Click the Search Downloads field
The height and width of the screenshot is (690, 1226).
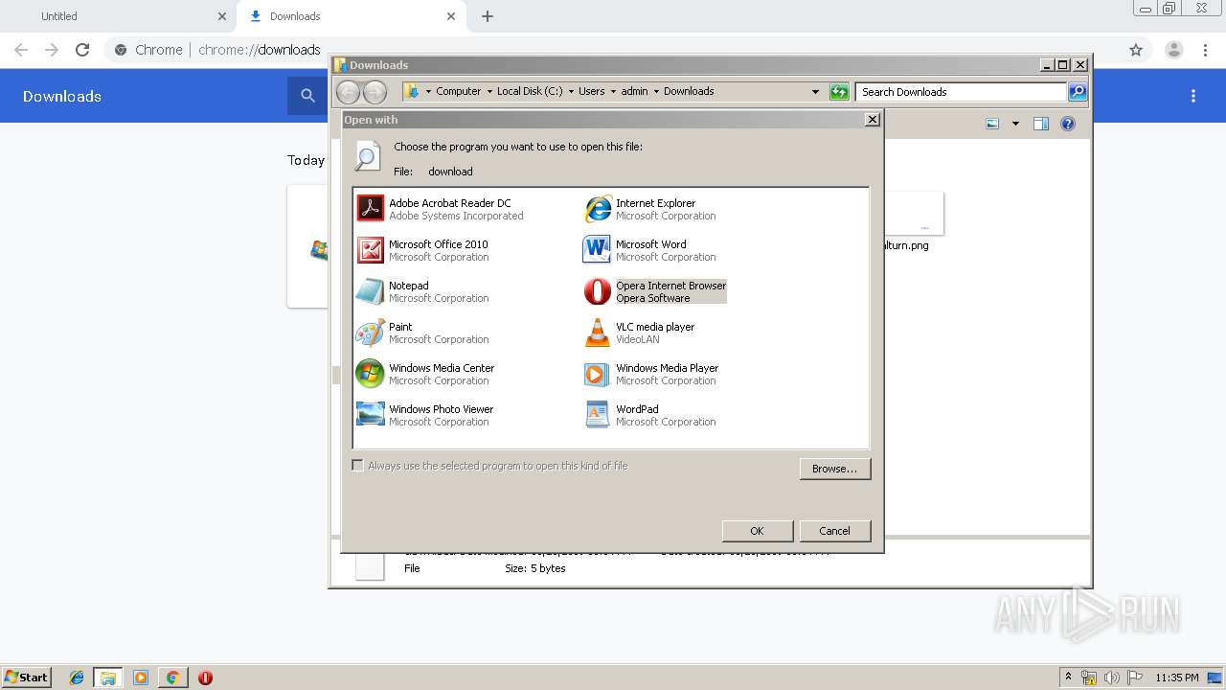[961, 92]
